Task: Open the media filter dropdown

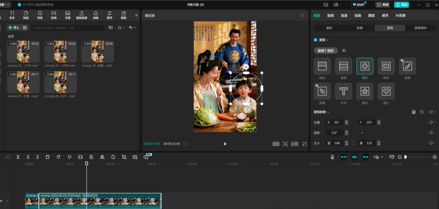Action: tap(132, 28)
